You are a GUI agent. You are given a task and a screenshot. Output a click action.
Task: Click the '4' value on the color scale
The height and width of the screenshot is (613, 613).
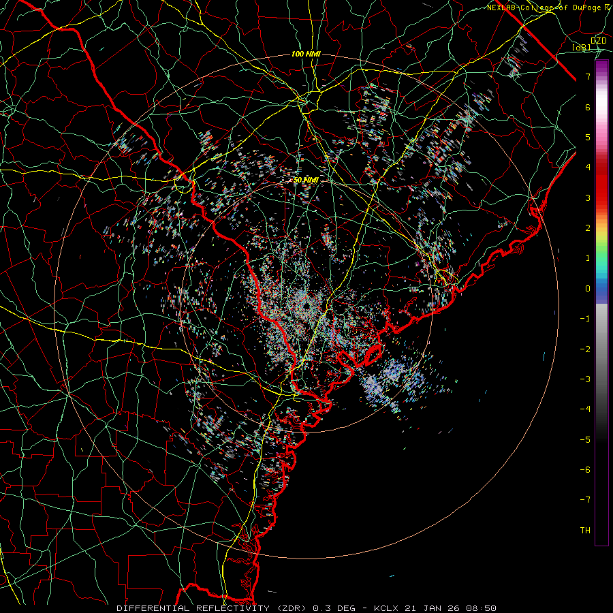point(588,168)
